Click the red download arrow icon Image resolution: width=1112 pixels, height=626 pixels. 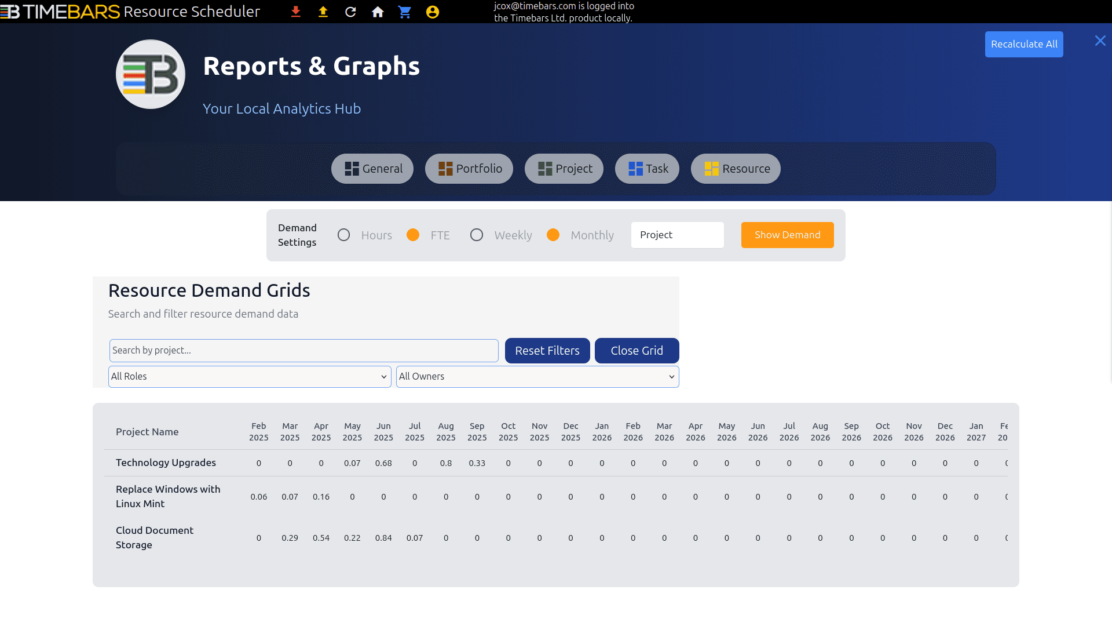295,12
